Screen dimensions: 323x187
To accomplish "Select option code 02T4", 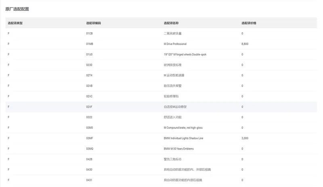I will (x=89, y=75).
